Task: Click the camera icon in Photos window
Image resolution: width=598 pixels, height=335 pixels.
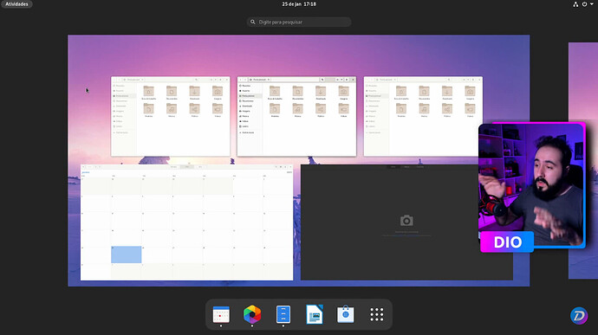Action: (406, 220)
